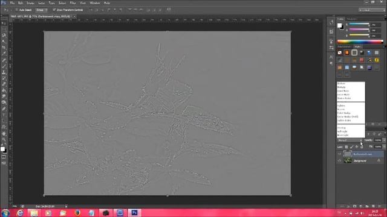
Task: Choose Soft Light blend mode
Action: coord(342,131)
